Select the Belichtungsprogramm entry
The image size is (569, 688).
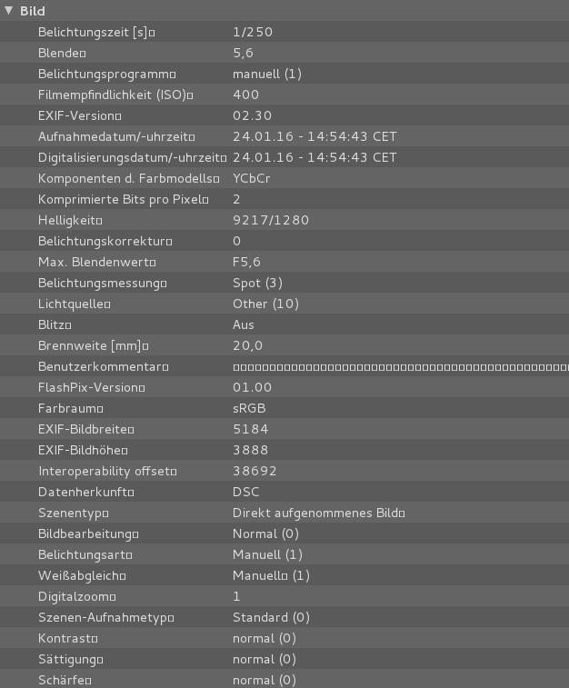coord(106,74)
